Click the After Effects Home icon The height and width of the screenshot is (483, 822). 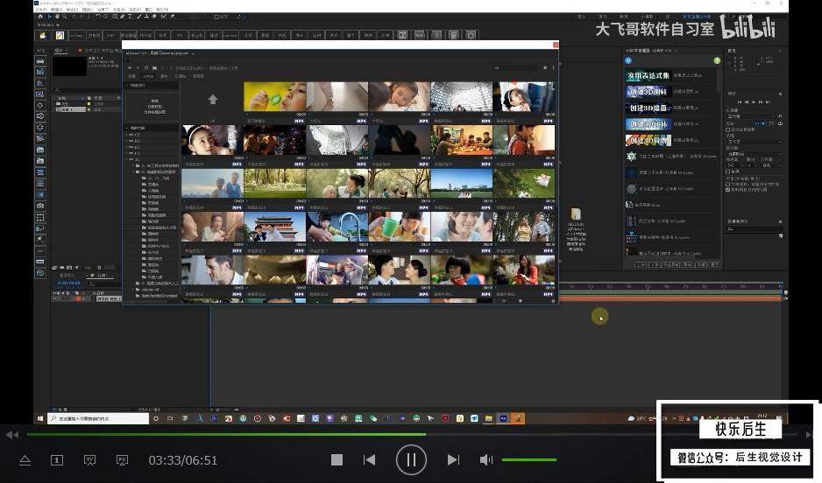[40, 17]
